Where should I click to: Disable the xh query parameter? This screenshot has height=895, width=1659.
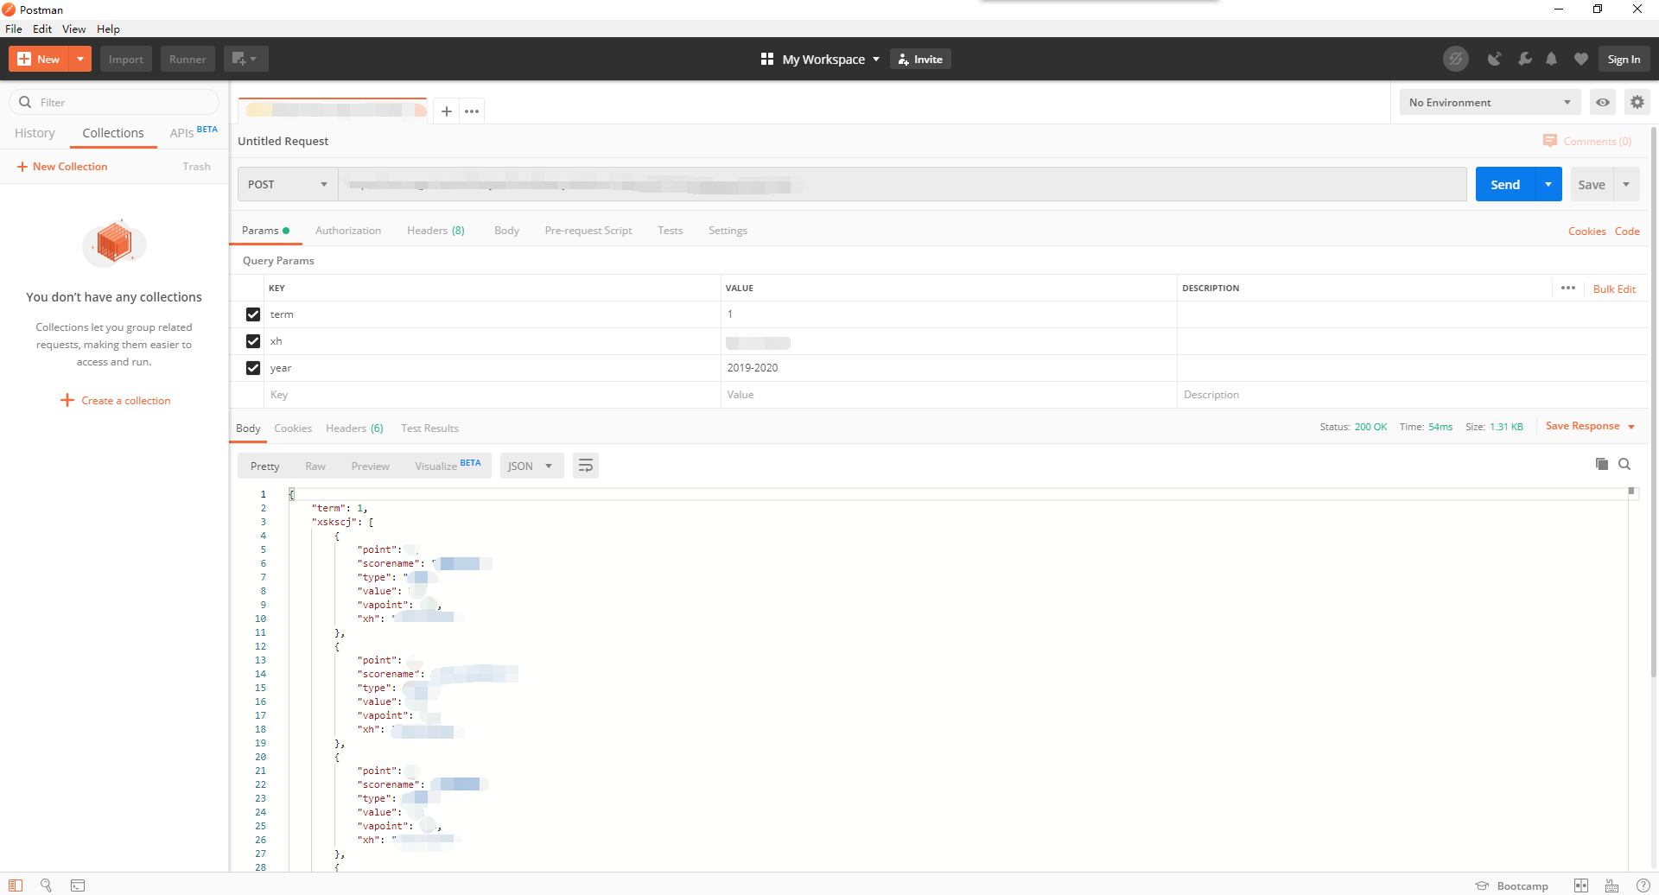252,341
